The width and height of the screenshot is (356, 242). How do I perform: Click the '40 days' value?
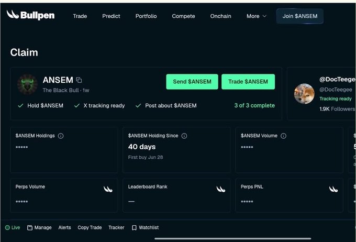[x=142, y=147]
